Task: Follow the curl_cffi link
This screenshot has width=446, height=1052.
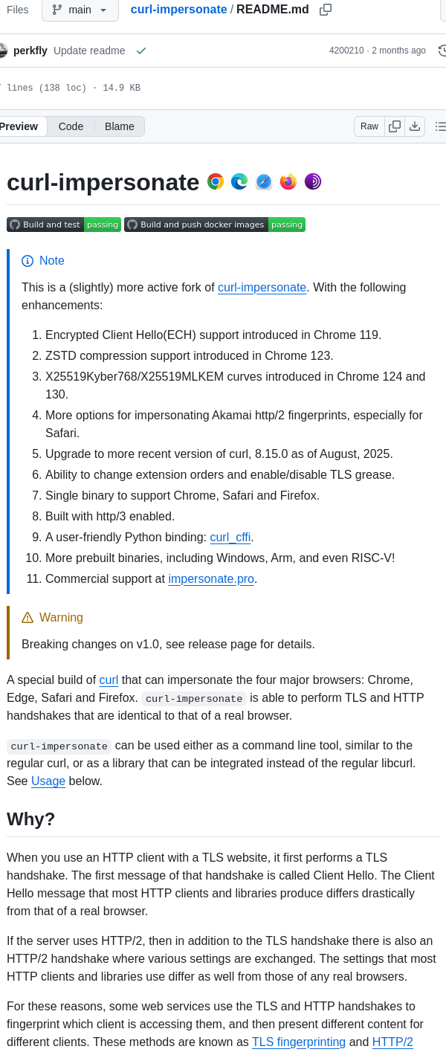Action: (x=230, y=537)
